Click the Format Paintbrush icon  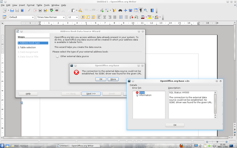click(x=80, y=10)
